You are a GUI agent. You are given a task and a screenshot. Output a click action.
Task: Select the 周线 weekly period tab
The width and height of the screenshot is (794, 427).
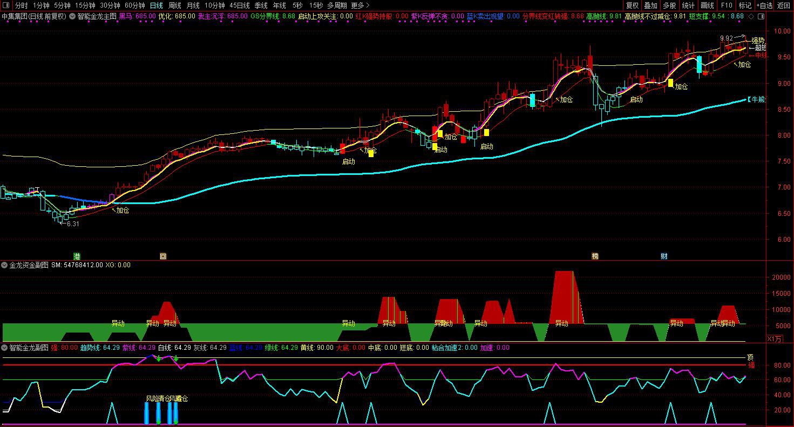[175, 5]
